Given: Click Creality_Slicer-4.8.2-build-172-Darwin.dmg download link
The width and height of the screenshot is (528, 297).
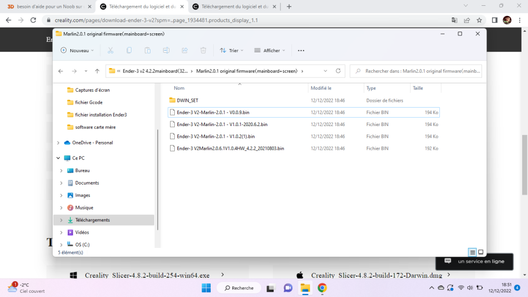Looking at the screenshot, I should click(376, 275).
